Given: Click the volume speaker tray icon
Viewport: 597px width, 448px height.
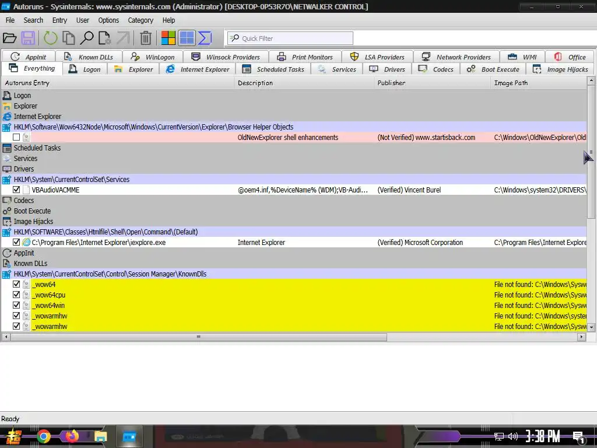Looking at the screenshot, I should [513, 436].
